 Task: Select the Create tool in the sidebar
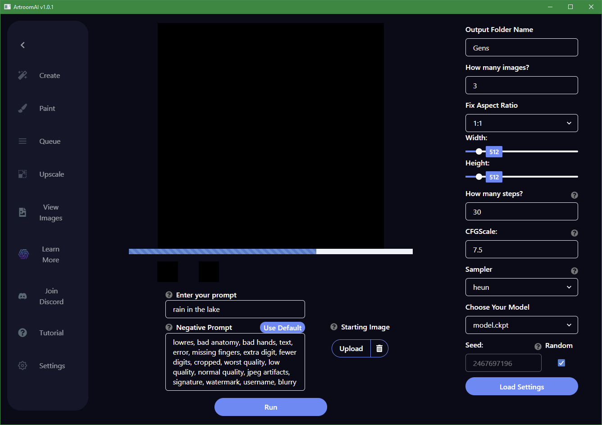pos(49,75)
